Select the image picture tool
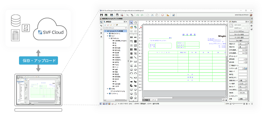 tap(136, 45)
